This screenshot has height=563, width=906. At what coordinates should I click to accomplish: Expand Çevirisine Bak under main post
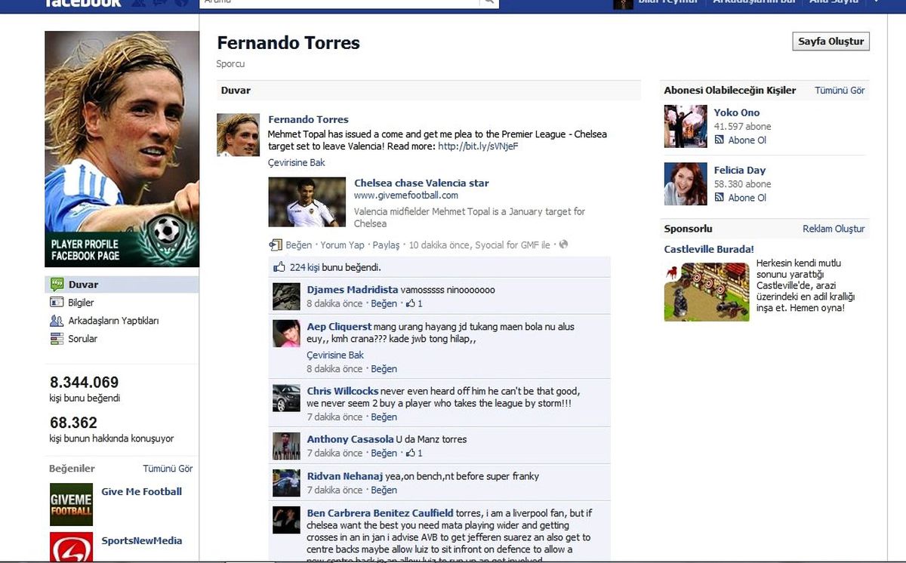click(x=297, y=162)
